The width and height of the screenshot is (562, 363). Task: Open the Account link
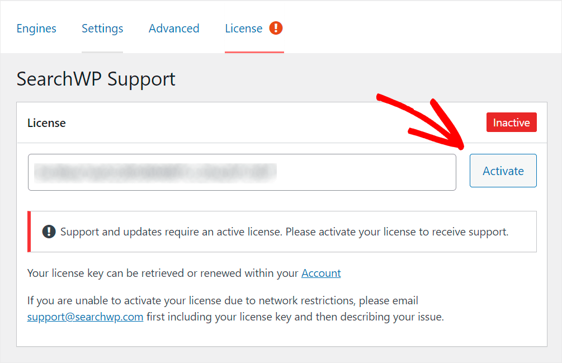point(321,273)
